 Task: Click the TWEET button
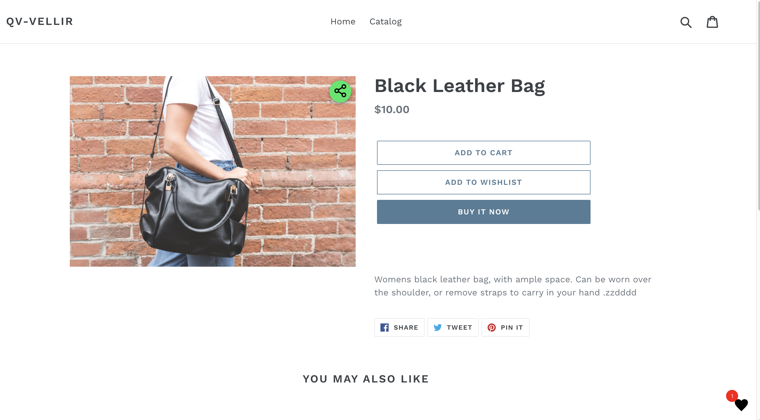(x=453, y=327)
